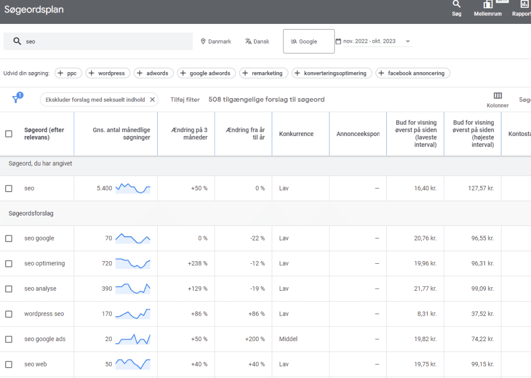The image size is (531, 378).
Task: Add facebook annoncering to the search
Action: tap(413, 73)
